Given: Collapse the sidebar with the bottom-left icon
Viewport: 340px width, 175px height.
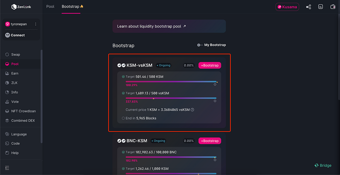Looking at the screenshot, I should tap(7, 168).
